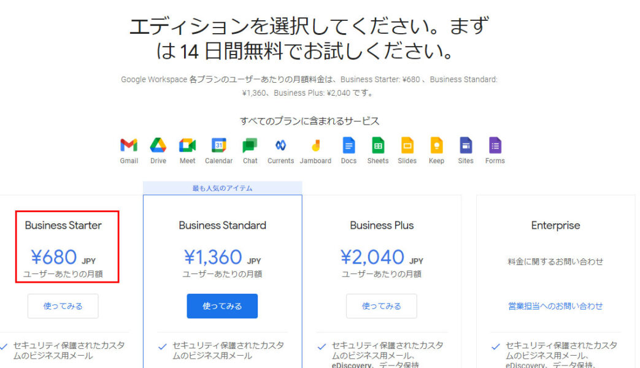The height and width of the screenshot is (368, 640).
Task: Click the Google Sites icon
Action: [466, 145]
